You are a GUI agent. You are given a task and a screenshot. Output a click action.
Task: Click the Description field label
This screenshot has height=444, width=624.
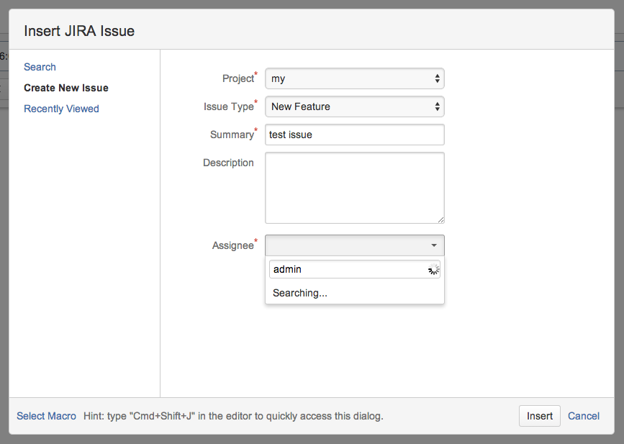[228, 163]
